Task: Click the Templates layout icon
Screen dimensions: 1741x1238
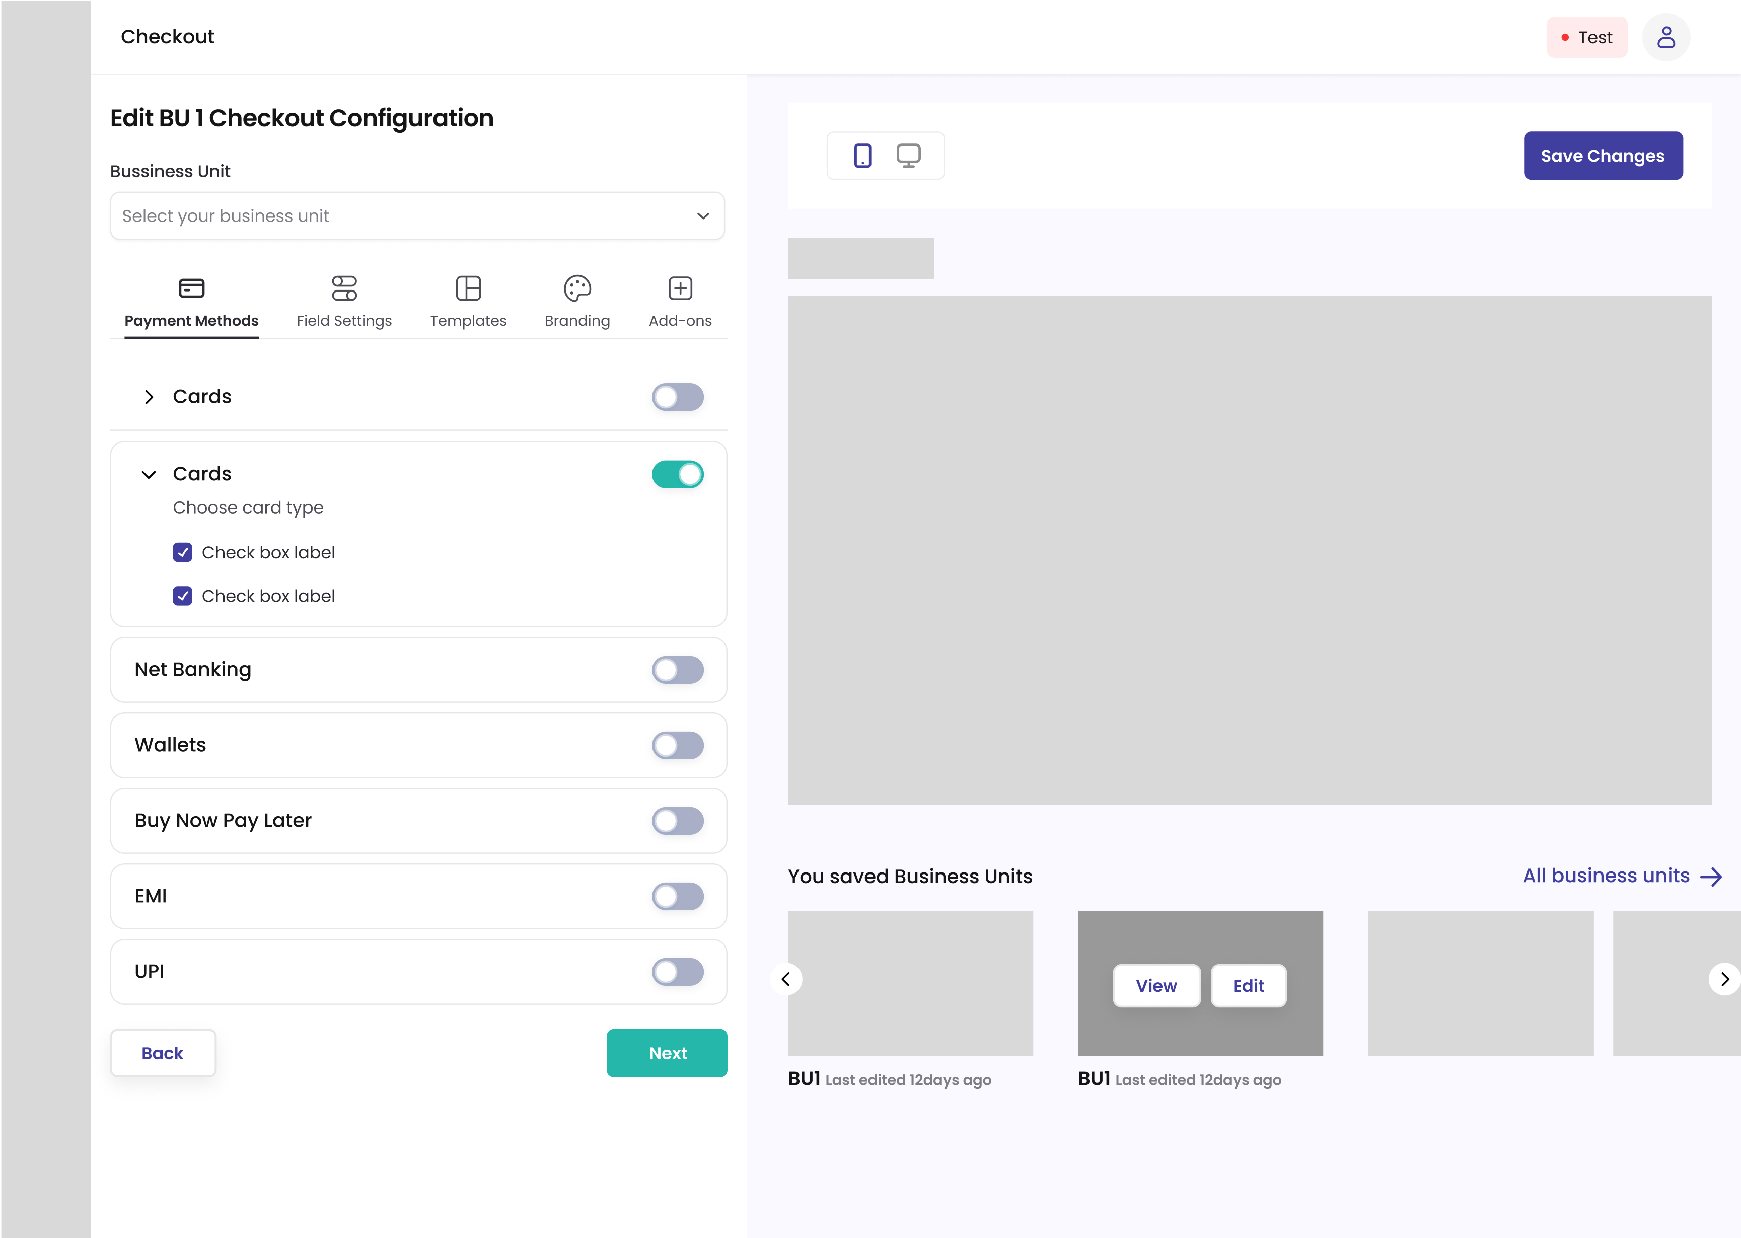Action: [468, 288]
